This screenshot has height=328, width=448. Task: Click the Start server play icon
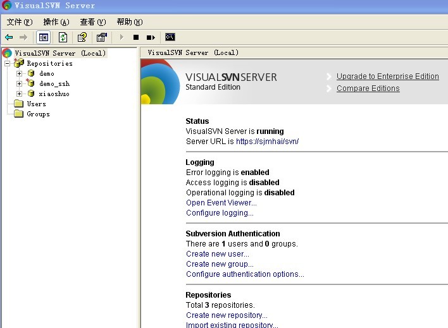coord(121,37)
